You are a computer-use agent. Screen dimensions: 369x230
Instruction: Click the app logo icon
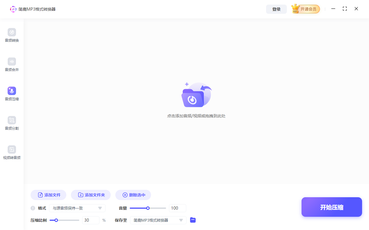coord(13,9)
